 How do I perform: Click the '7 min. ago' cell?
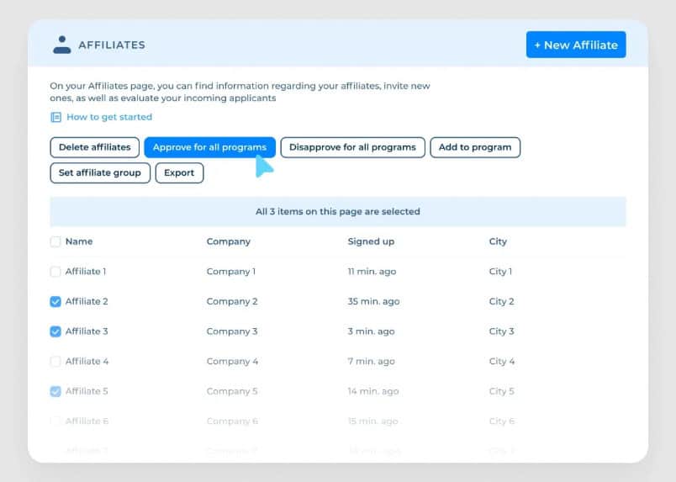pyautogui.click(x=371, y=361)
